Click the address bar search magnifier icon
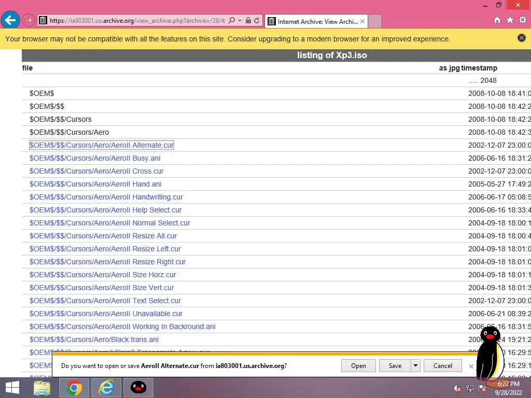This screenshot has width=531, height=398. 232,21
